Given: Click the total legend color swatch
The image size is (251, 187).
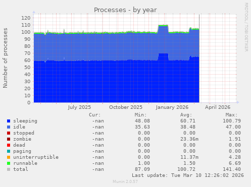Looking at the screenshot, I should point(9,169).
